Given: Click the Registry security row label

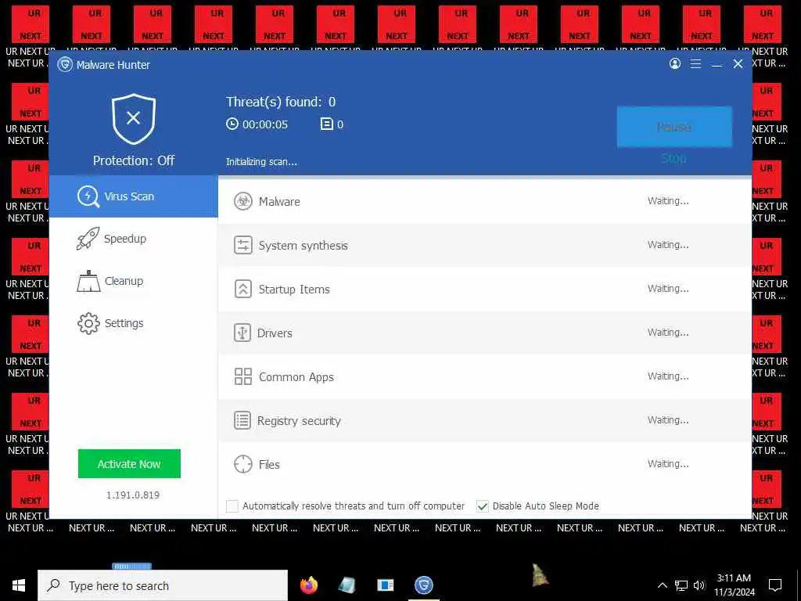Looking at the screenshot, I should [299, 420].
